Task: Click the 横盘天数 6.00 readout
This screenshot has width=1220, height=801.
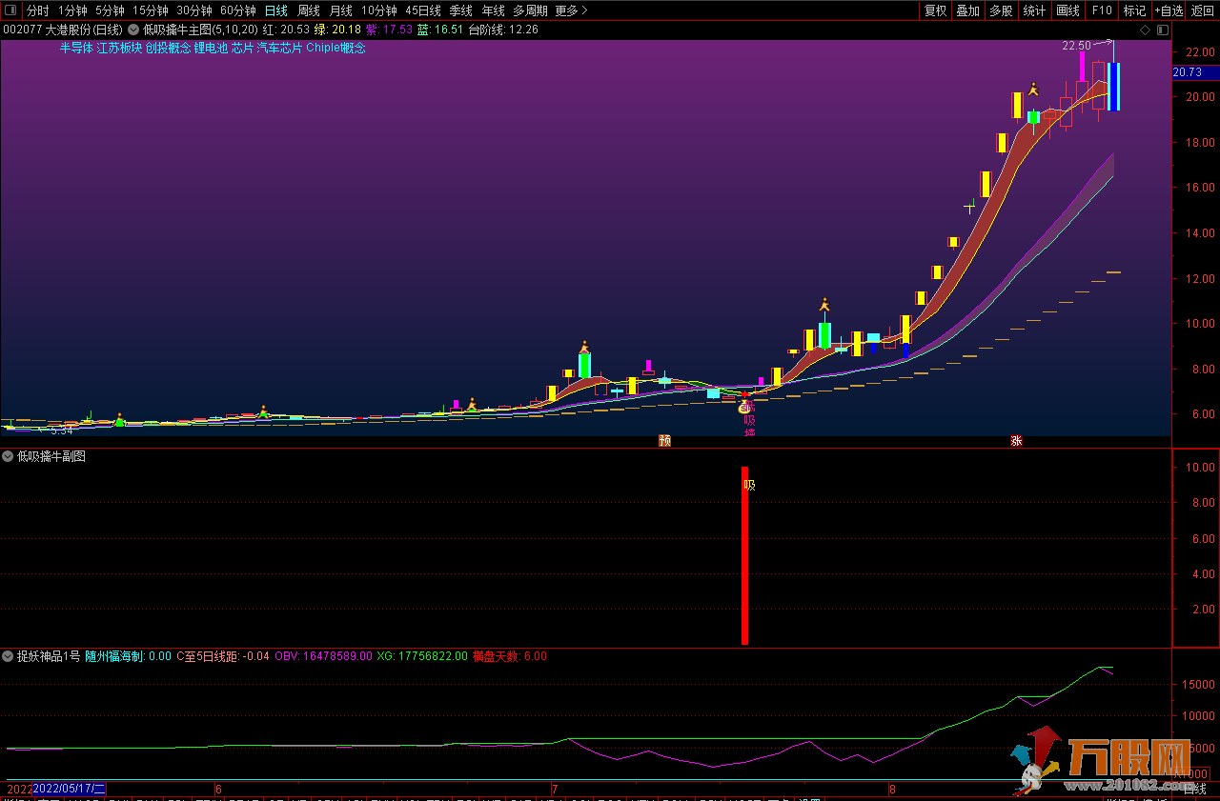Action: 510,656
